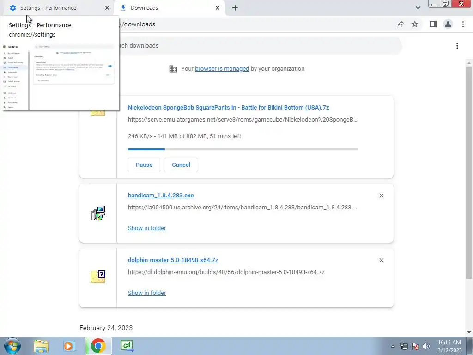Viewport: 473px width, 355px height.
Task: Click the volume speaker tray icon
Action: click(x=426, y=346)
